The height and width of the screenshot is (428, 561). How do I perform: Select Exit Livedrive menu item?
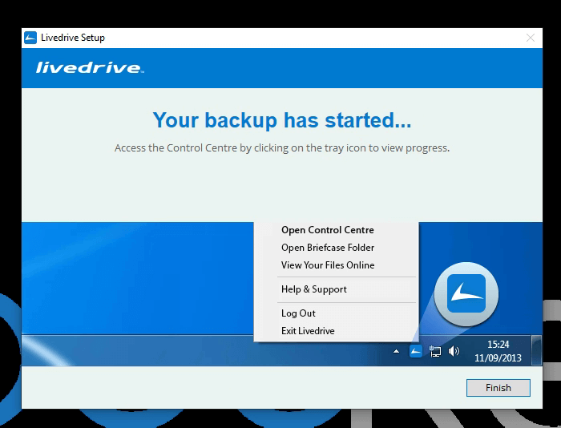(308, 331)
